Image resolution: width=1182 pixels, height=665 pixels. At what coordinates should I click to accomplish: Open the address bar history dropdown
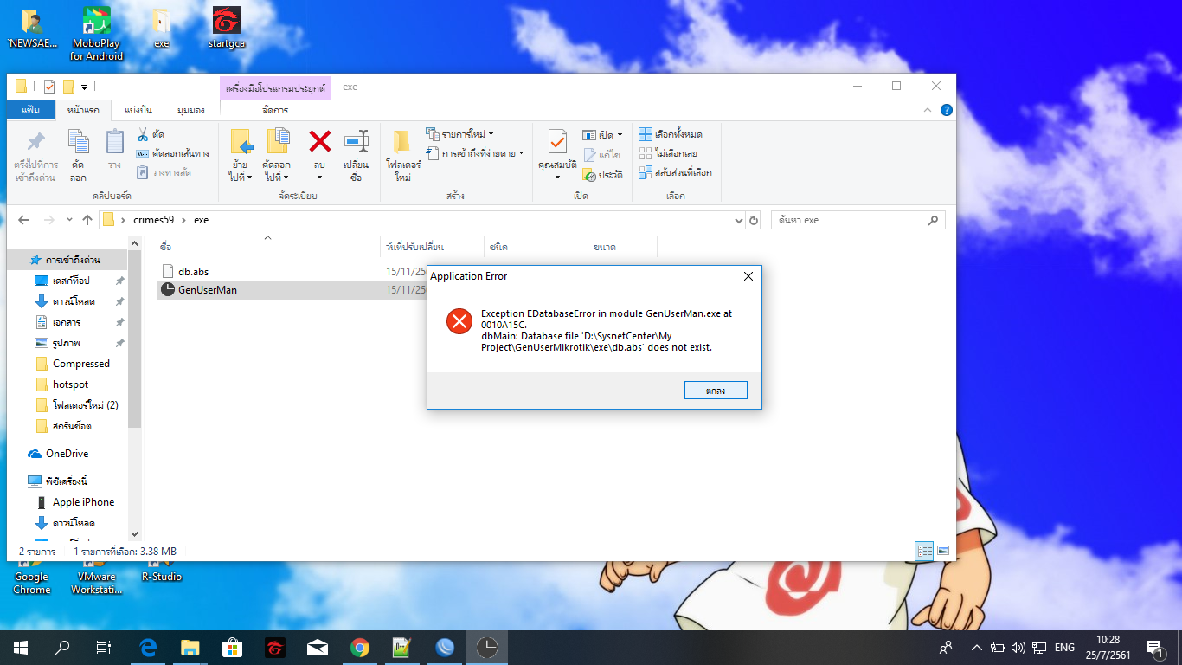738,220
